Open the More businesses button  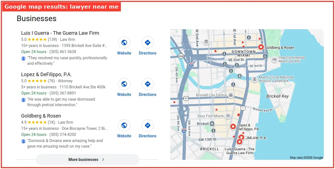click(x=87, y=160)
